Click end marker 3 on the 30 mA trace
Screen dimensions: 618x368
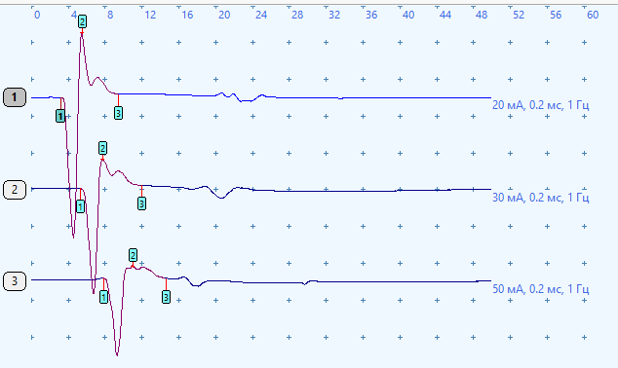pos(141,203)
